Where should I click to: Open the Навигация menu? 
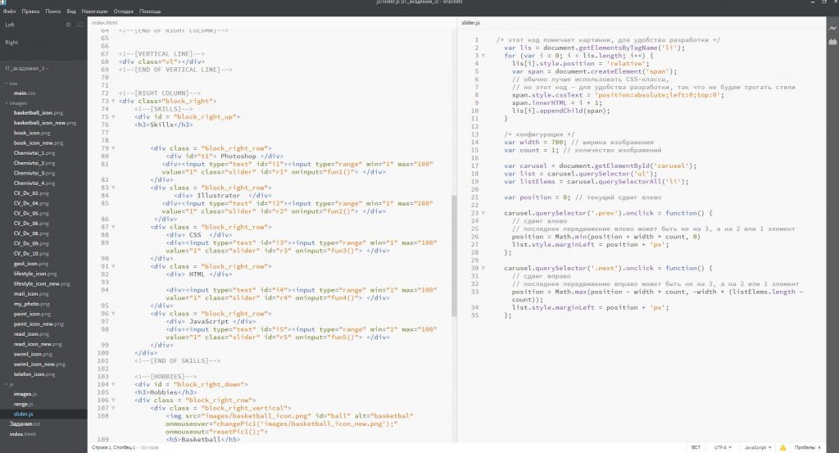95,11
